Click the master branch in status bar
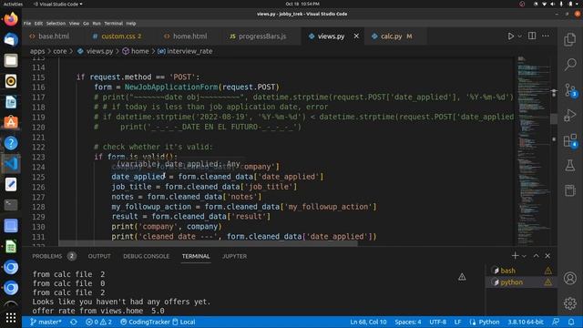Viewport: 583px width, 328px height. (x=46, y=322)
